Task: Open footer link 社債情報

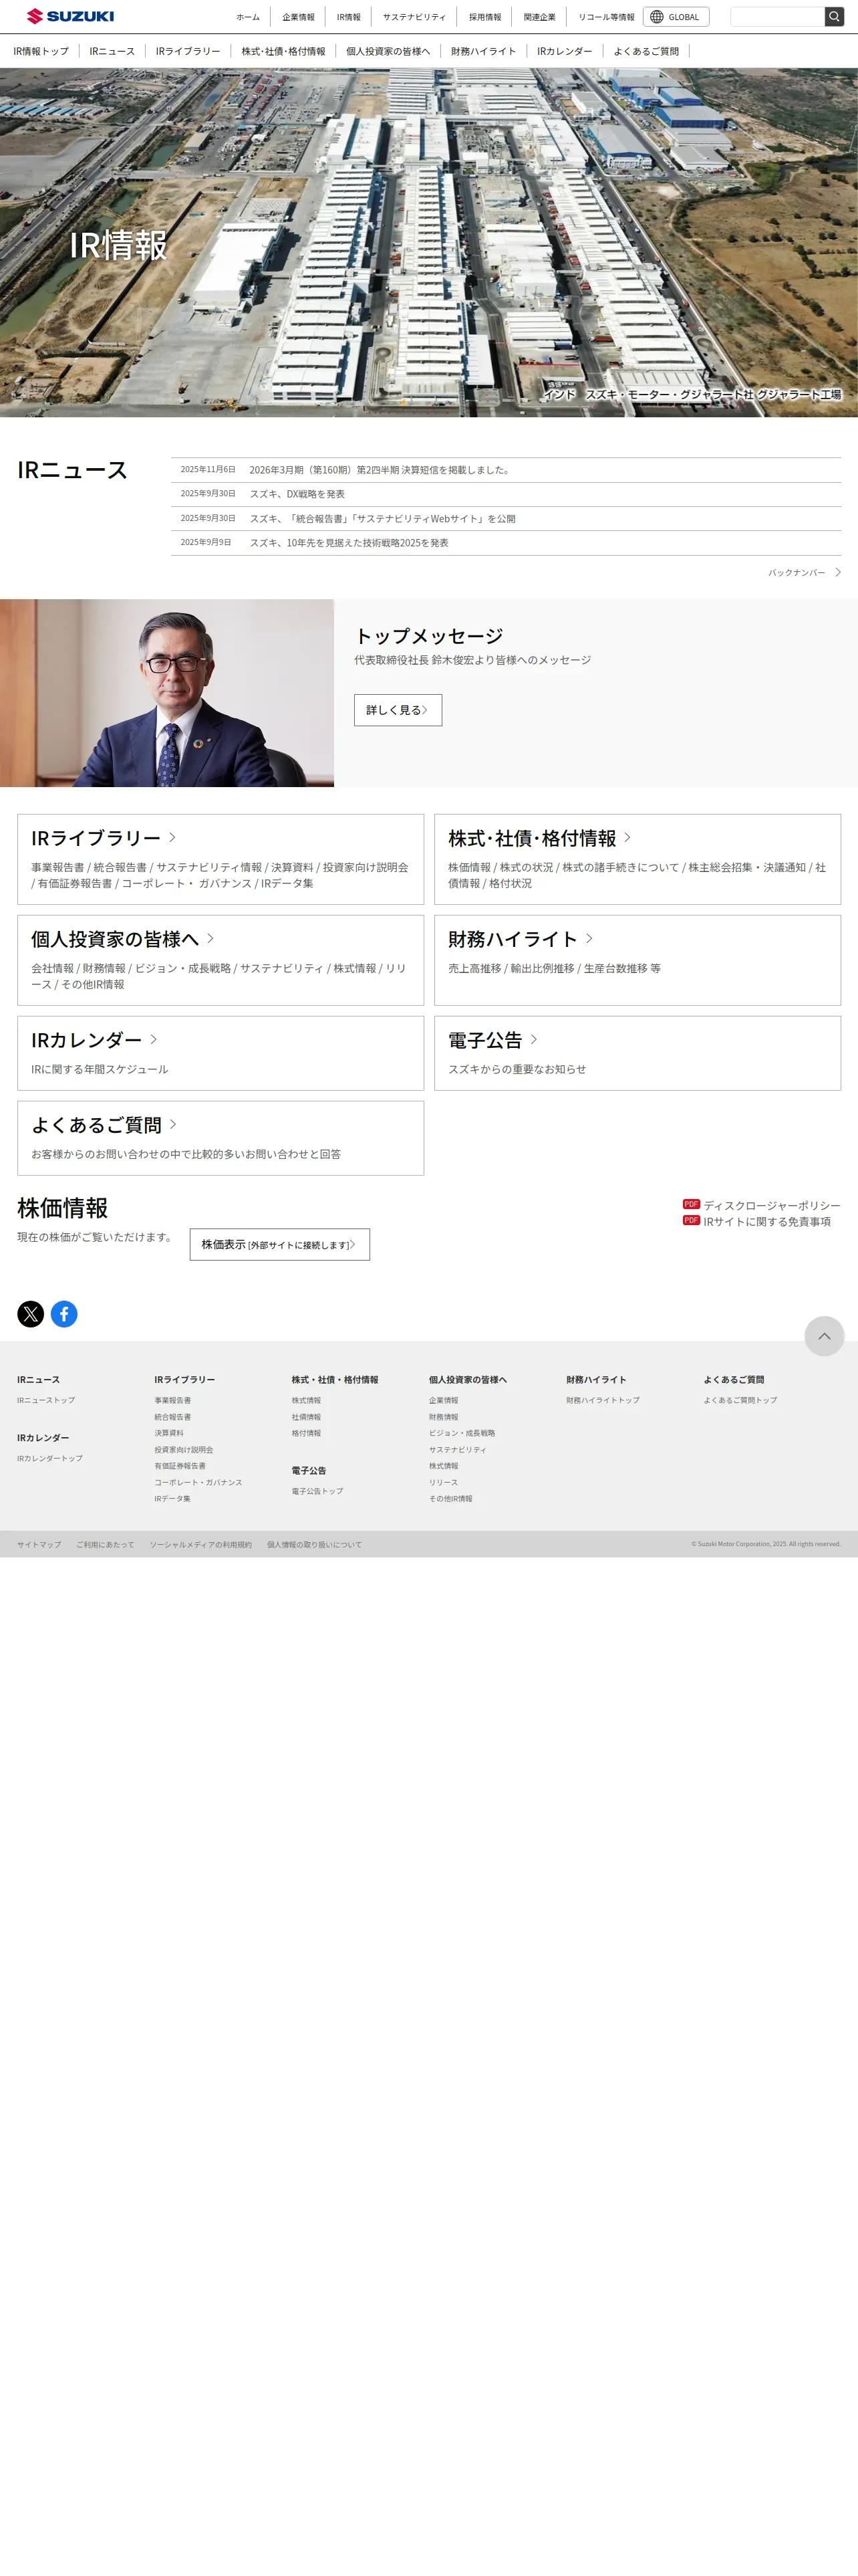Action: 307,1417
